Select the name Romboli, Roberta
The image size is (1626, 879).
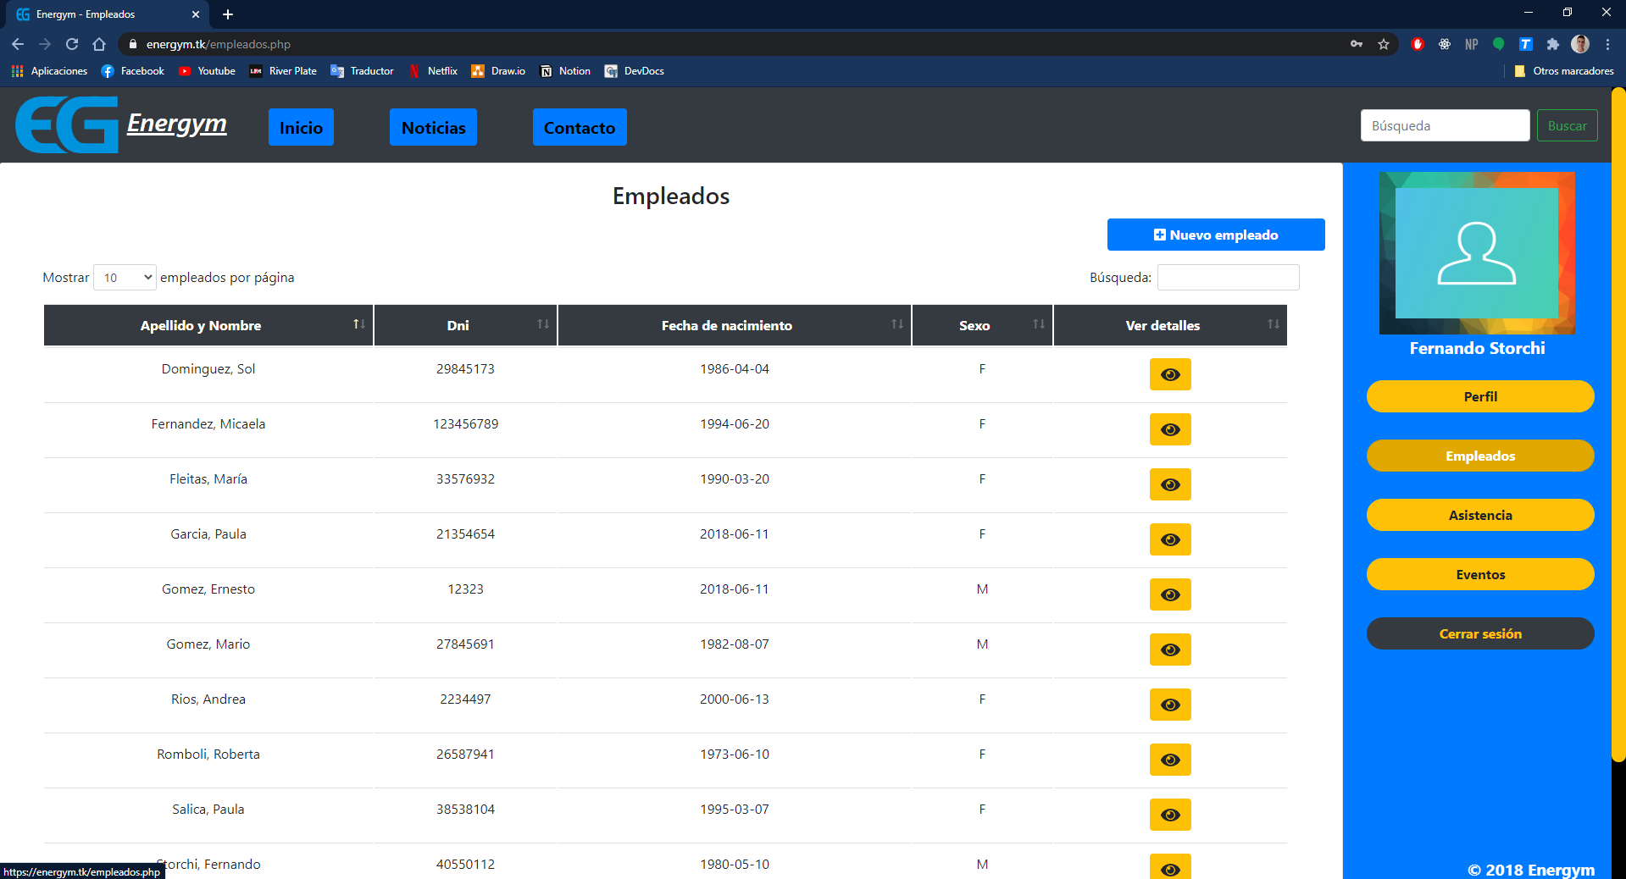pos(208,755)
